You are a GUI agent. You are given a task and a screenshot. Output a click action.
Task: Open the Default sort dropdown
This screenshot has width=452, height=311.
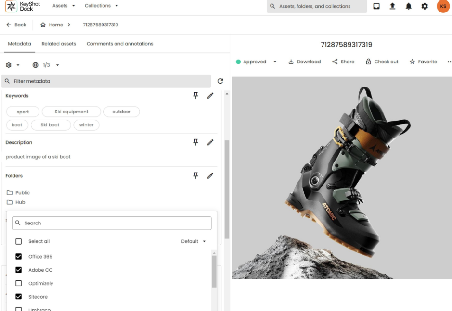[x=194, y=241]
